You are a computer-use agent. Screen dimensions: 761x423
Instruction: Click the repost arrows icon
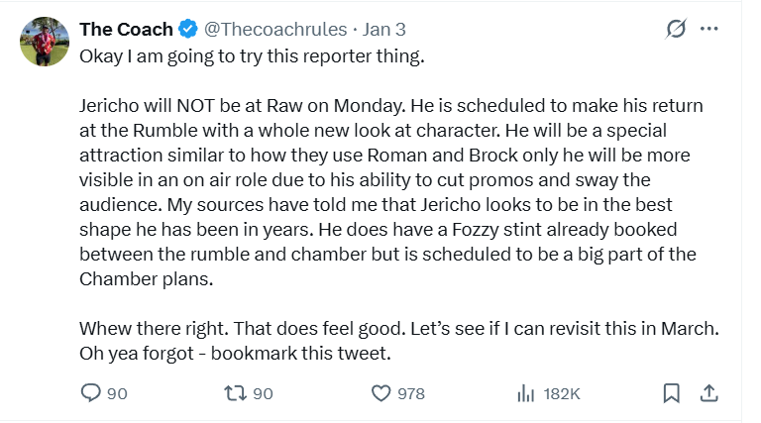(x=235, y=393)
